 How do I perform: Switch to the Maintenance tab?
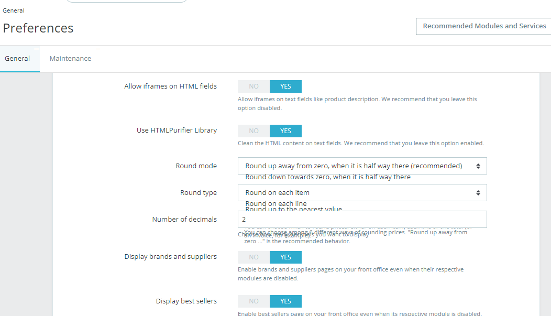click(70, 59)
